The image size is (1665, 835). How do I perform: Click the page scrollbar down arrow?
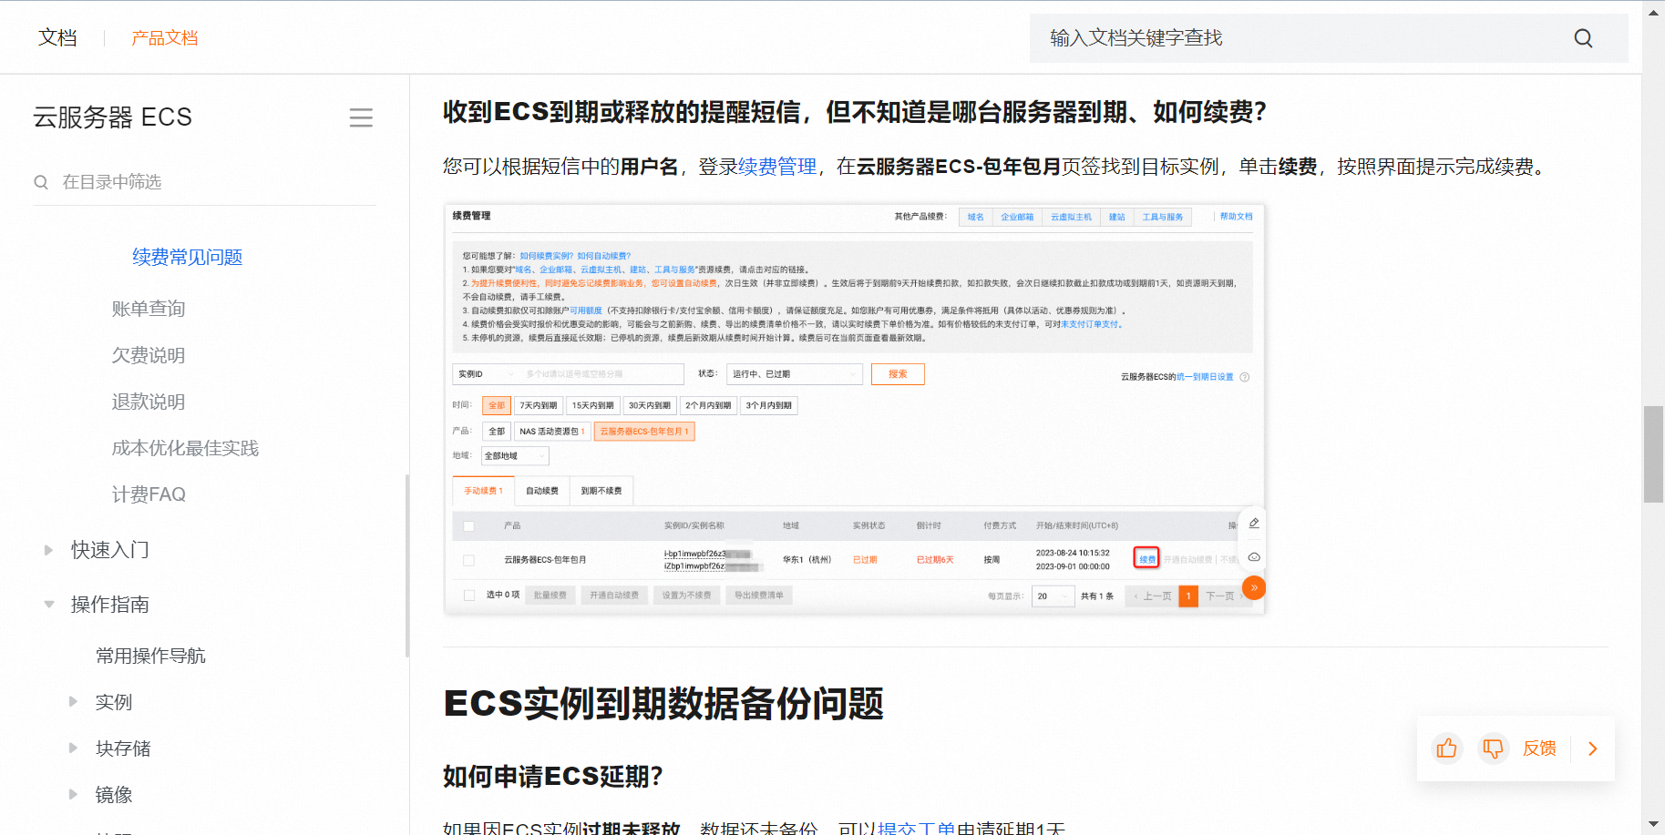(1653, 824)
